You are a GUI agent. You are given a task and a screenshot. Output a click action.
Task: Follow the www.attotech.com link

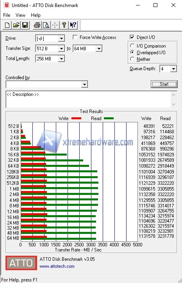point(57,266)
